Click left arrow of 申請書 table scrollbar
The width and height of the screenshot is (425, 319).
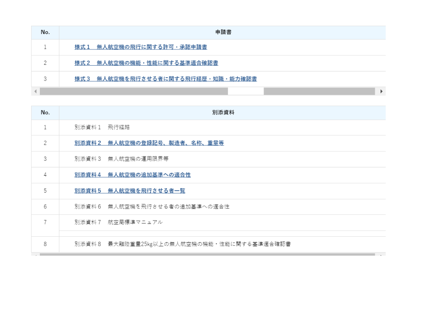click(35, 91)
